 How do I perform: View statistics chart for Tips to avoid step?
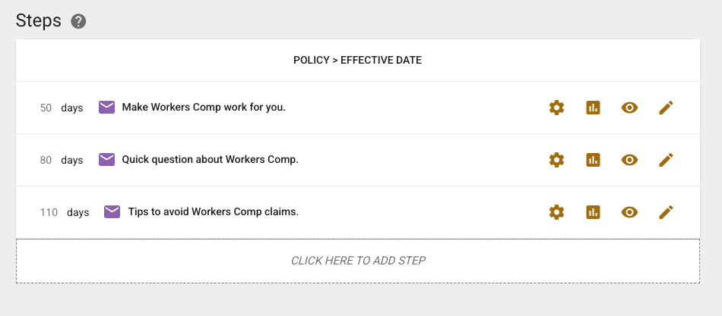(x=593, y=212)
